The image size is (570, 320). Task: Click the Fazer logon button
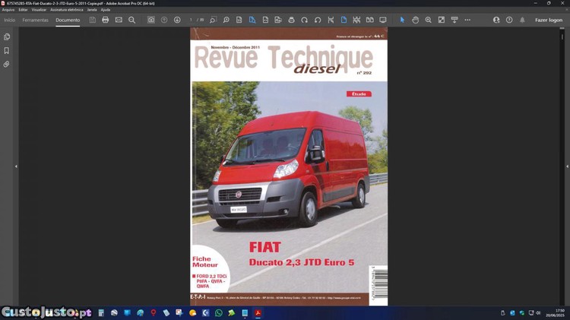(x=548, y=20)
